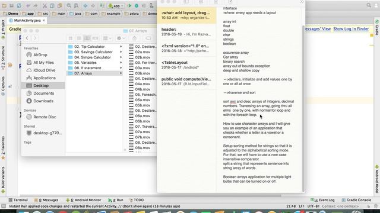Screen dimensions: 380x213
Task: Click the Notes toolbar overflow chevrons
Action: click(302, 2)
